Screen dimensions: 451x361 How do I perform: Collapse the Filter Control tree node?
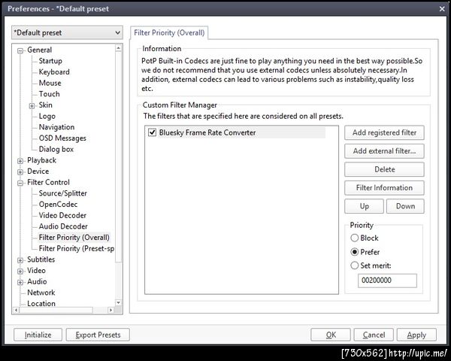[x=20, y=183]
